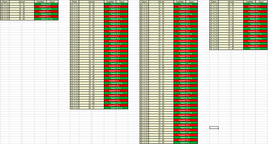This screenshot has width=268, height=144.
Task: Select the 'Stabil 23.7 m' cell
Action: 186,93
